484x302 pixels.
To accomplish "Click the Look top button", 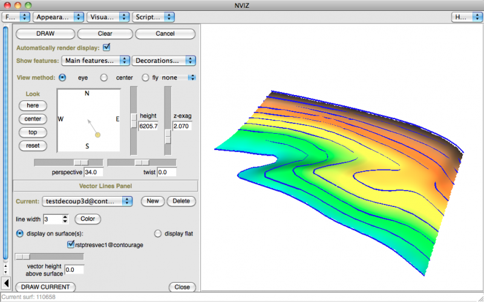I will 33,132.
